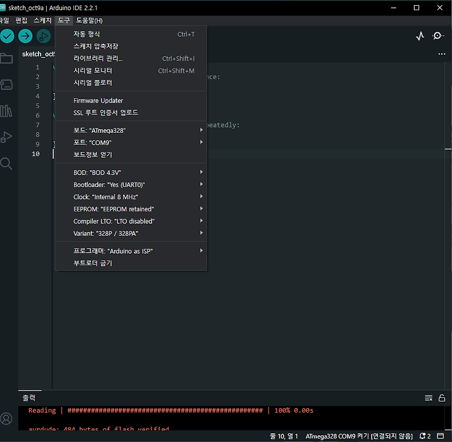
Task: Toggle scroll lock in the output panel
Action: (x=441, y=397)
